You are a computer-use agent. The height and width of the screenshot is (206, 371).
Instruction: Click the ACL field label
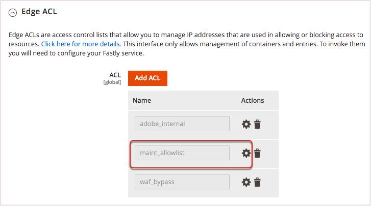[x=115, y=75]
